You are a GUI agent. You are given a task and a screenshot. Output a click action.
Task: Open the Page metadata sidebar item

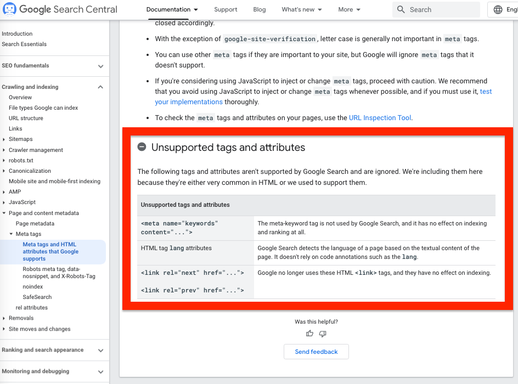[35, 223]
